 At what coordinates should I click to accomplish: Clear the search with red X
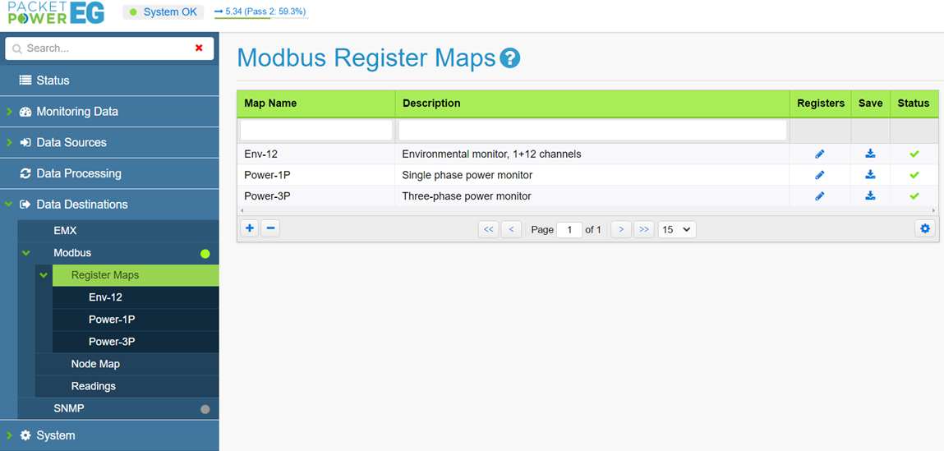[x=199, y=48]
